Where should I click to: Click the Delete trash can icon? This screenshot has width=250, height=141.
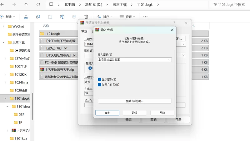(86, 17)
